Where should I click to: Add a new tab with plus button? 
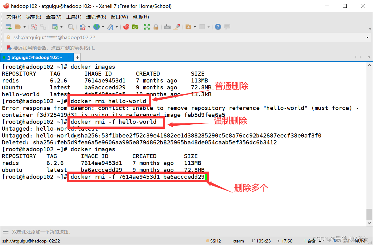[x=77, y=57]
